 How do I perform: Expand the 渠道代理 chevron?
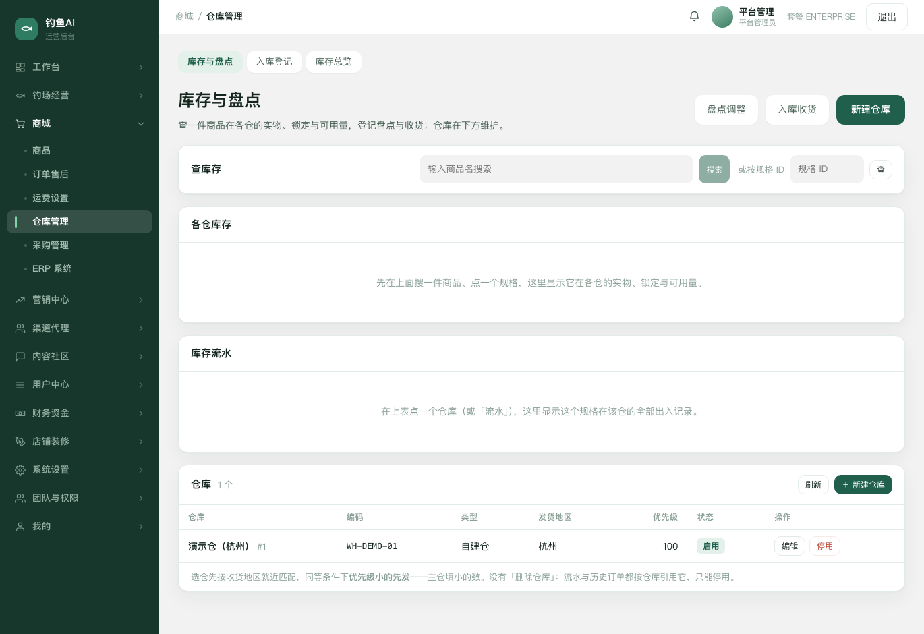click(141, 328)
